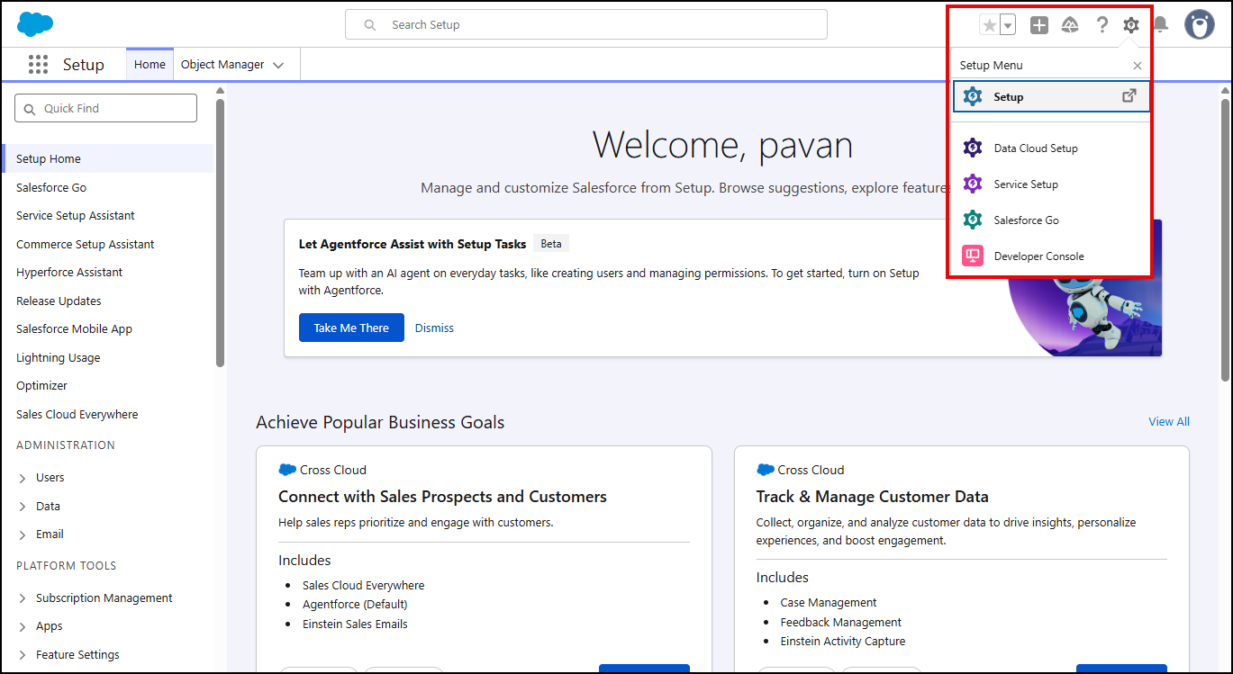Switch to the Home tab
The height and width of the screenshot is (674, 1233).
tap(150, 65)
